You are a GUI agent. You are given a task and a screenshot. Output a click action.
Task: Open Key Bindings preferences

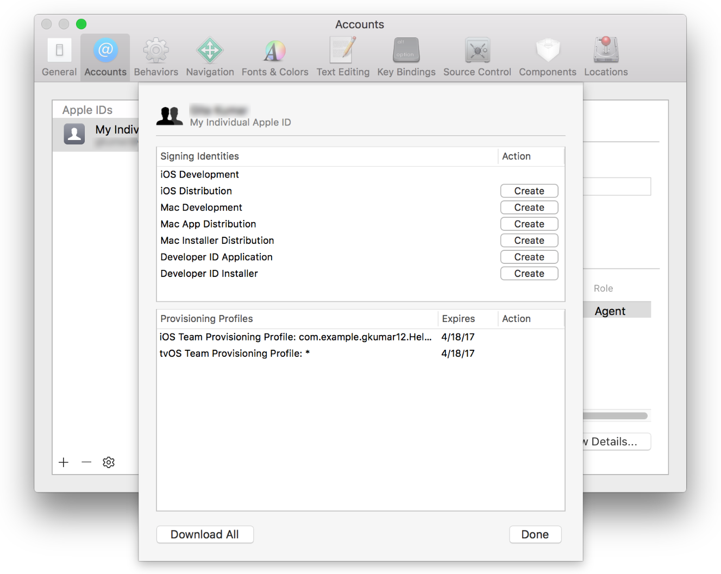pyautogui.click(x=406, y=58)
